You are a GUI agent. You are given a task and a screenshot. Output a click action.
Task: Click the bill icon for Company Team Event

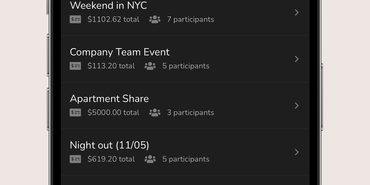75,66
